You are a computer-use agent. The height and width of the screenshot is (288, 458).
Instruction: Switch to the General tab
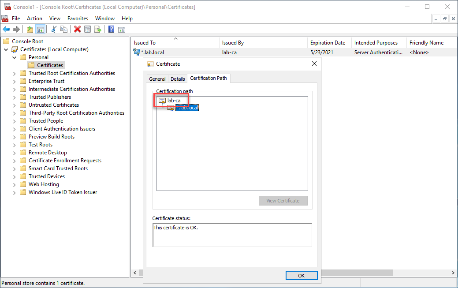tap(157, 79)
